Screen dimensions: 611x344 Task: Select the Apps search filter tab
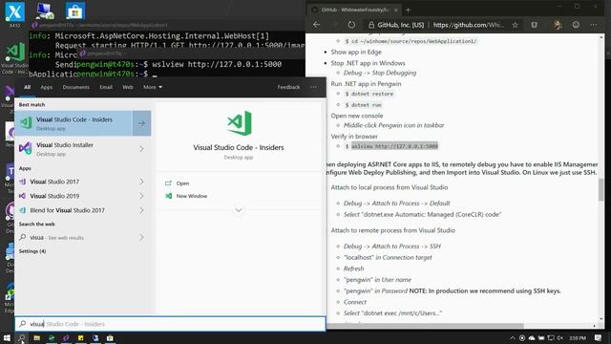tap(47, 87)
